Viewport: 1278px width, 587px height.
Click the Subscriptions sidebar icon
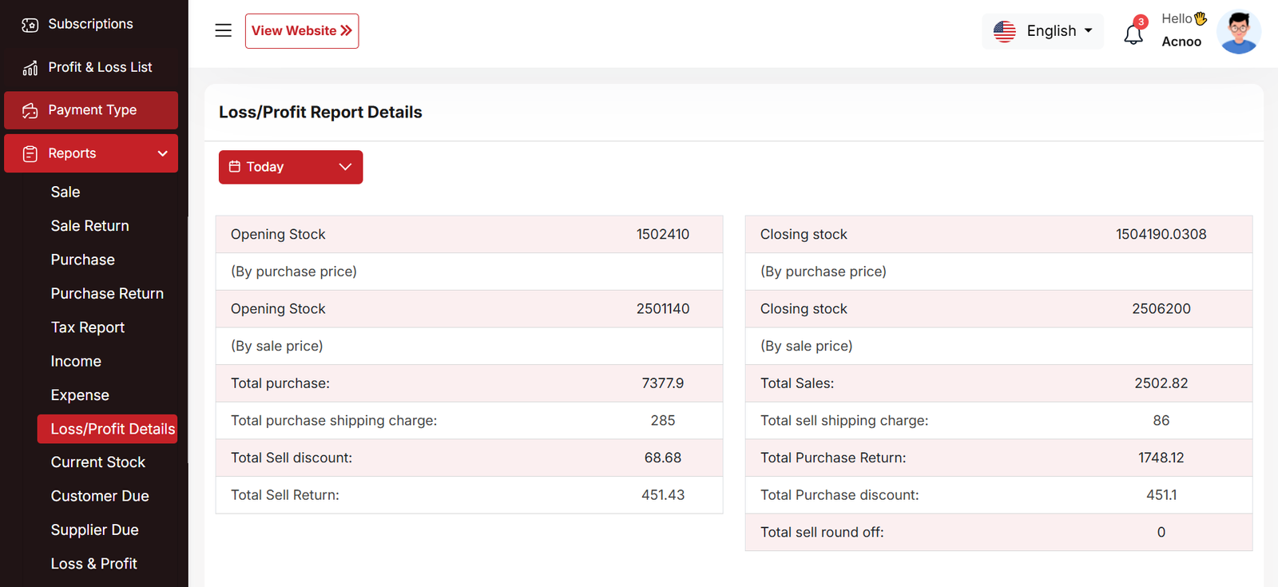tap(30, 25)
